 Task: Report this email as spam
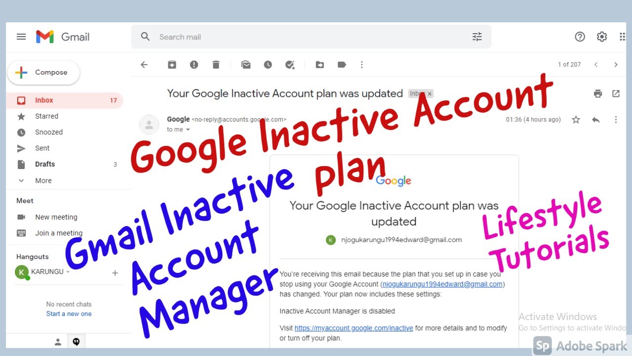194,65
